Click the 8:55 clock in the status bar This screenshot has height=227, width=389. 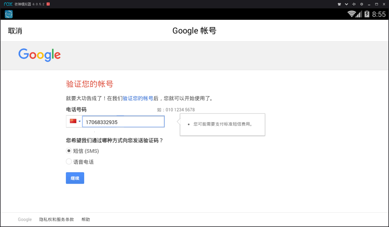pos(379,14)
